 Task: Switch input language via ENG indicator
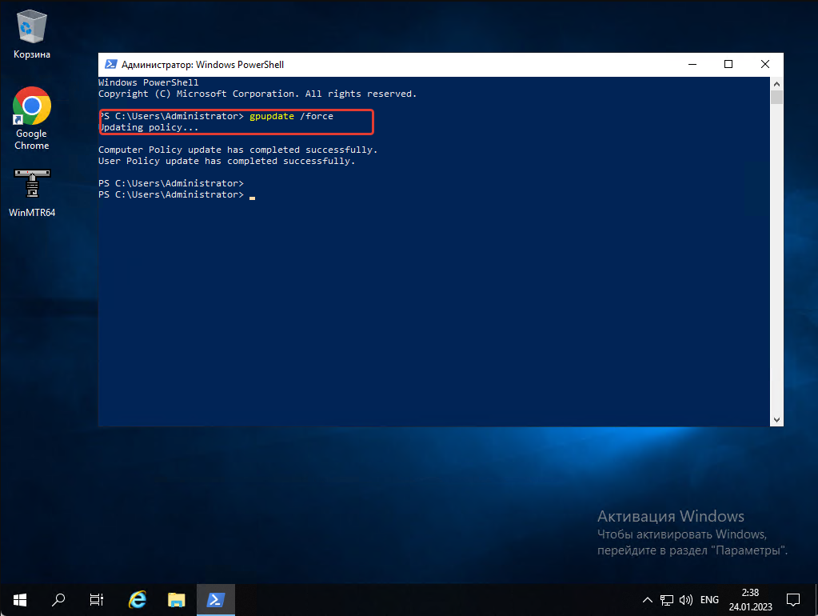pos(710,599)
